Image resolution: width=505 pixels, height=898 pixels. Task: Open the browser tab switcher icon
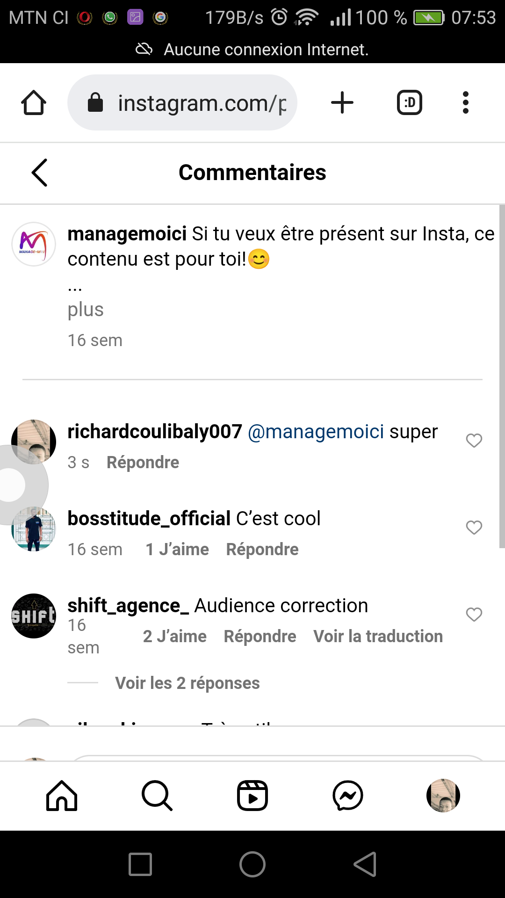coord(410,102)
